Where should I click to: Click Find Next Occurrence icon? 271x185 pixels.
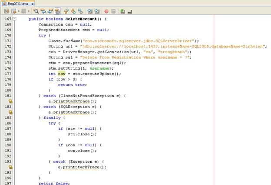(x=50, y=11)
